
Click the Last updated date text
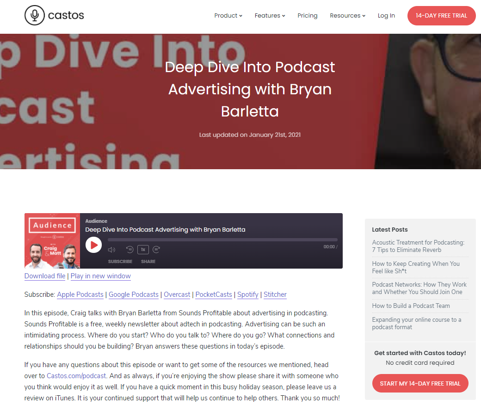pyautogui.click(x=250, y=135)
